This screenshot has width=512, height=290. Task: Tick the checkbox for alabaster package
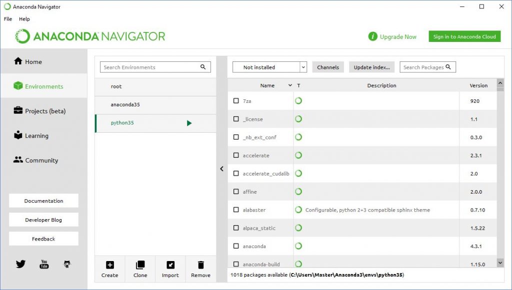pos(236,210)
